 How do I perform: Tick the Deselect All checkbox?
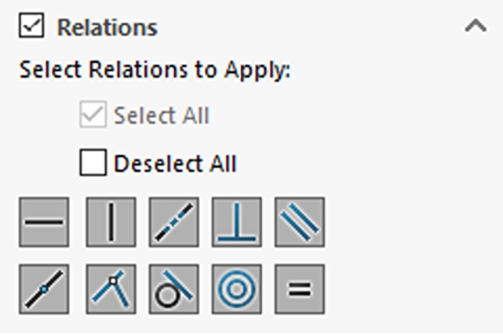(x=93, y=162)
